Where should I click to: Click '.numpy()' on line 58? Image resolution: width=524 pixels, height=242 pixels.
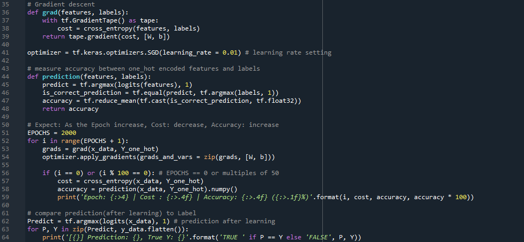pos(223,189)
